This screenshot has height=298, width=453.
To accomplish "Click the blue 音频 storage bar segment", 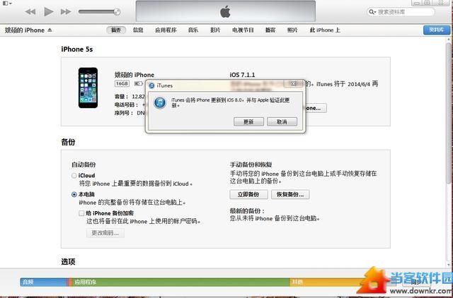I will click(44, 282).
